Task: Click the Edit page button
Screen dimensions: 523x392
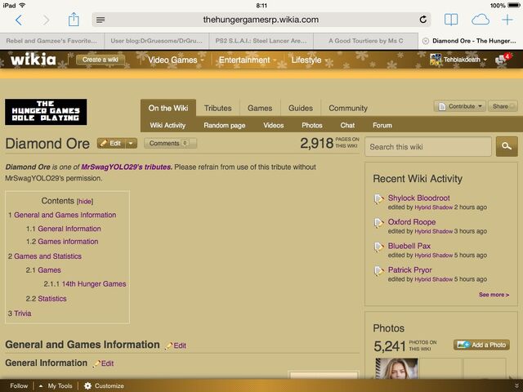Action: point(111,144)
